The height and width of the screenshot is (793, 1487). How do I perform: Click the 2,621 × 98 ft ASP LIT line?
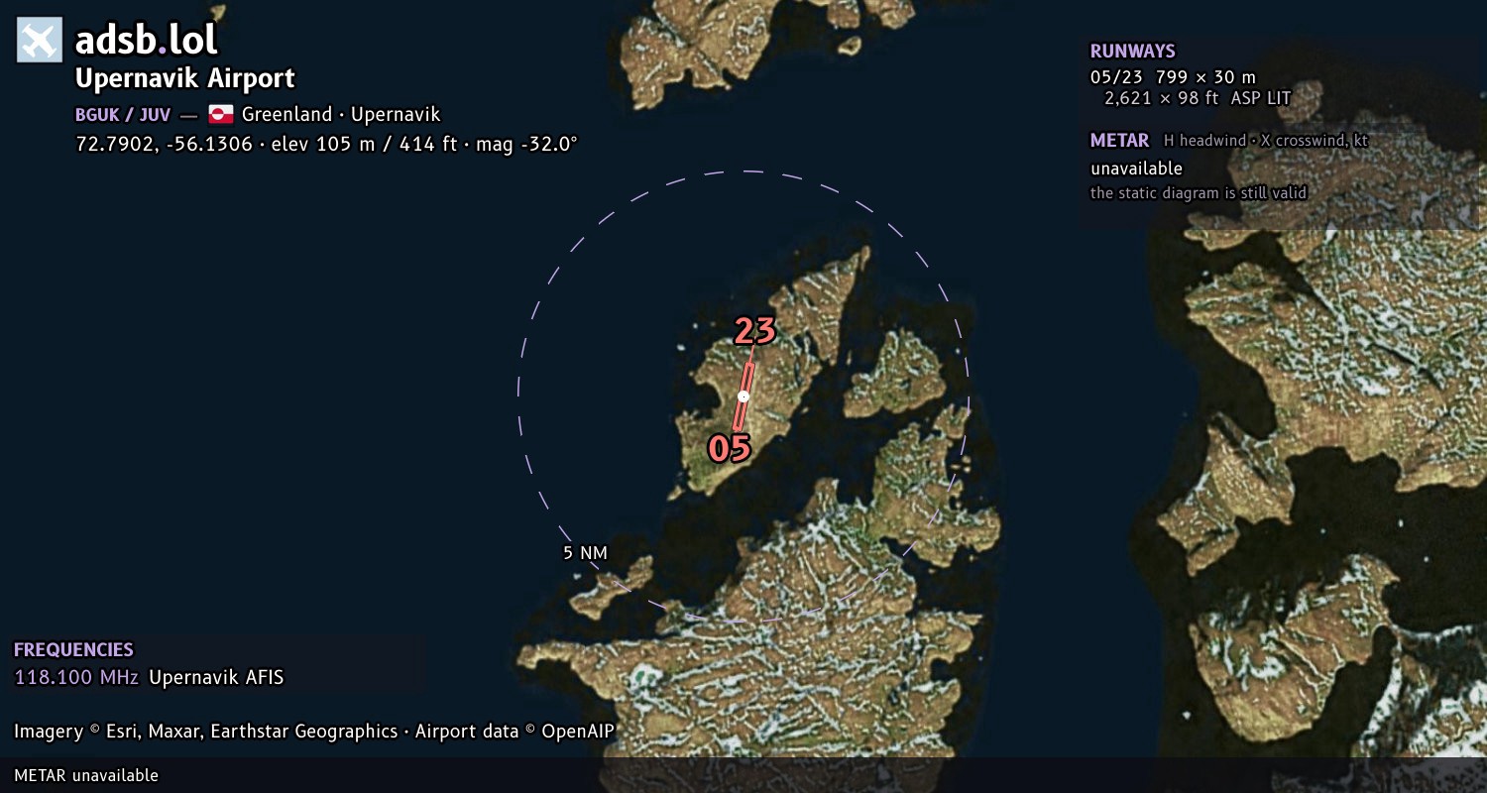pos(1198,97)
